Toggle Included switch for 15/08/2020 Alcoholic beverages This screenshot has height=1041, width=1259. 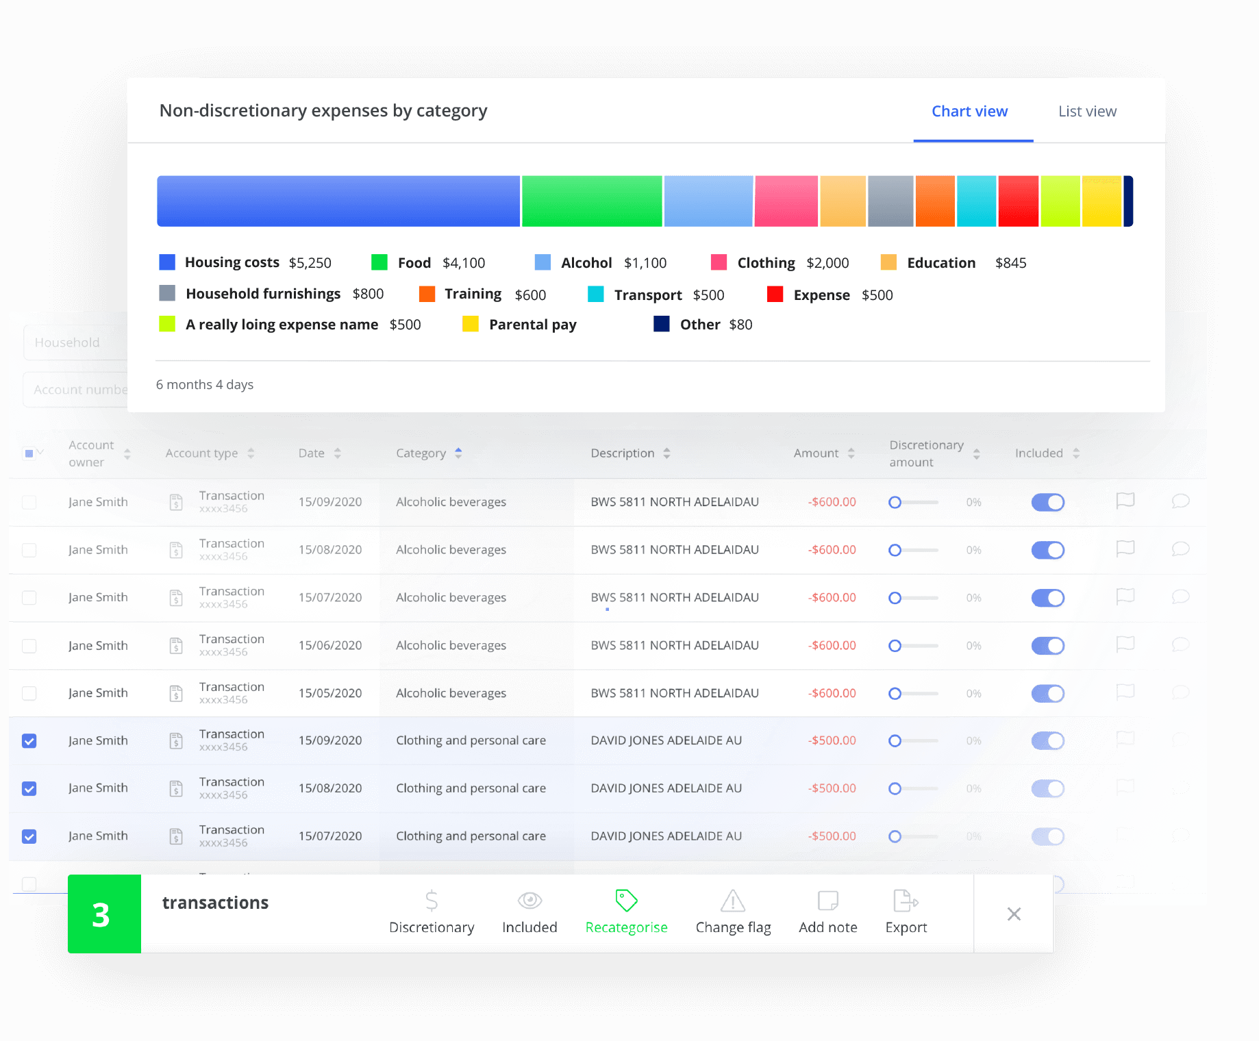coord(1047,550)
